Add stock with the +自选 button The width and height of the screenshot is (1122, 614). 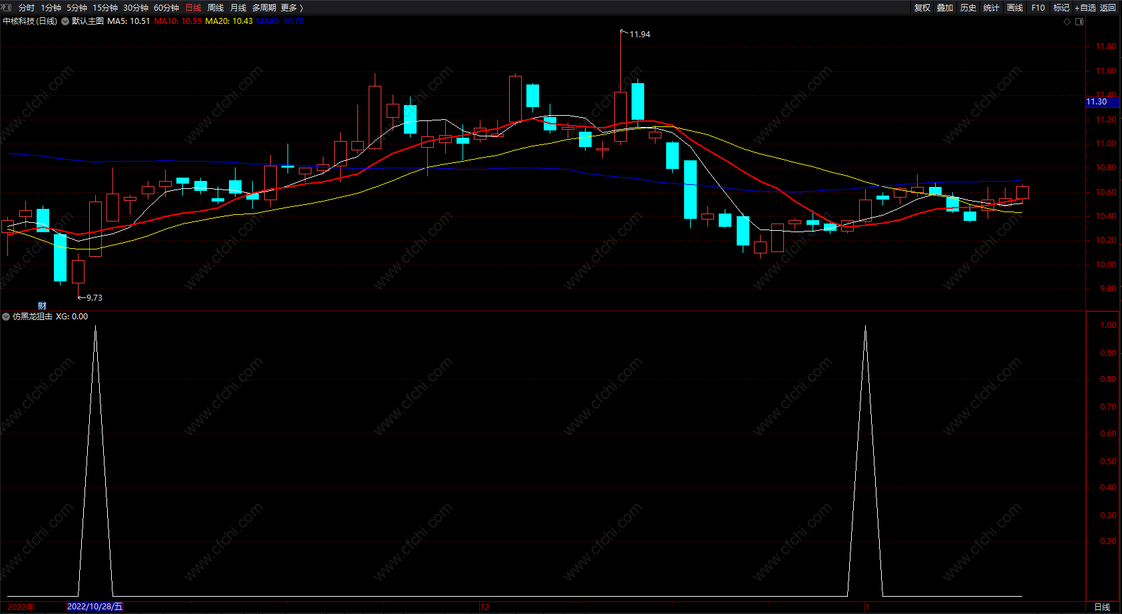click(x=1085, y=8)
